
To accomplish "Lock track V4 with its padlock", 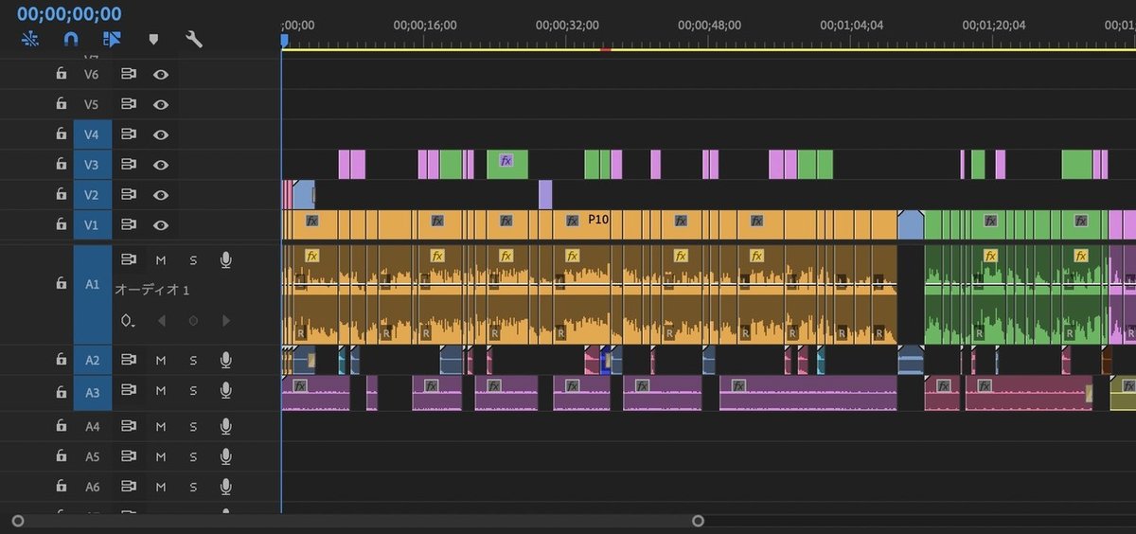I will coord(61,134).
